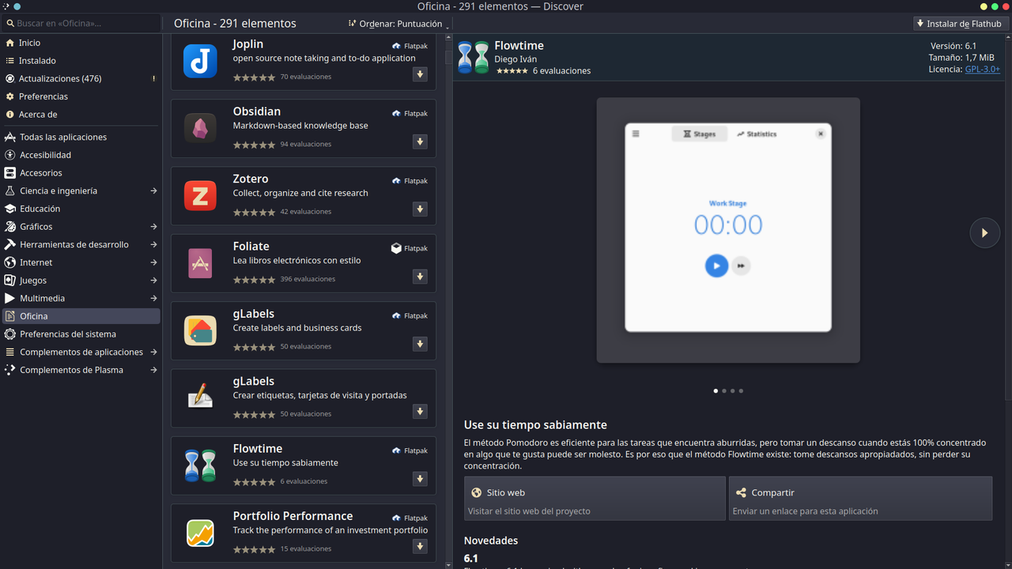Click the Instalar de Flathub button
The height and width of the screenshot is (569, 1012).
pos(959,23)
